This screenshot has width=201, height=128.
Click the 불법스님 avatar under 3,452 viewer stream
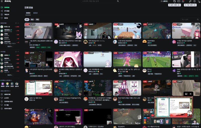(x=26, y=99)
